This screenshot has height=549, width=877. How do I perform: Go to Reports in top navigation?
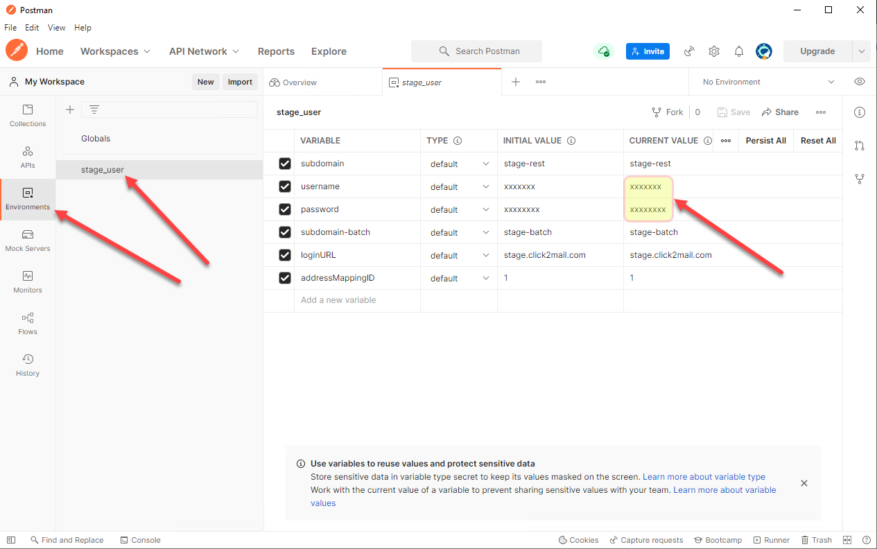pos(276,51)
